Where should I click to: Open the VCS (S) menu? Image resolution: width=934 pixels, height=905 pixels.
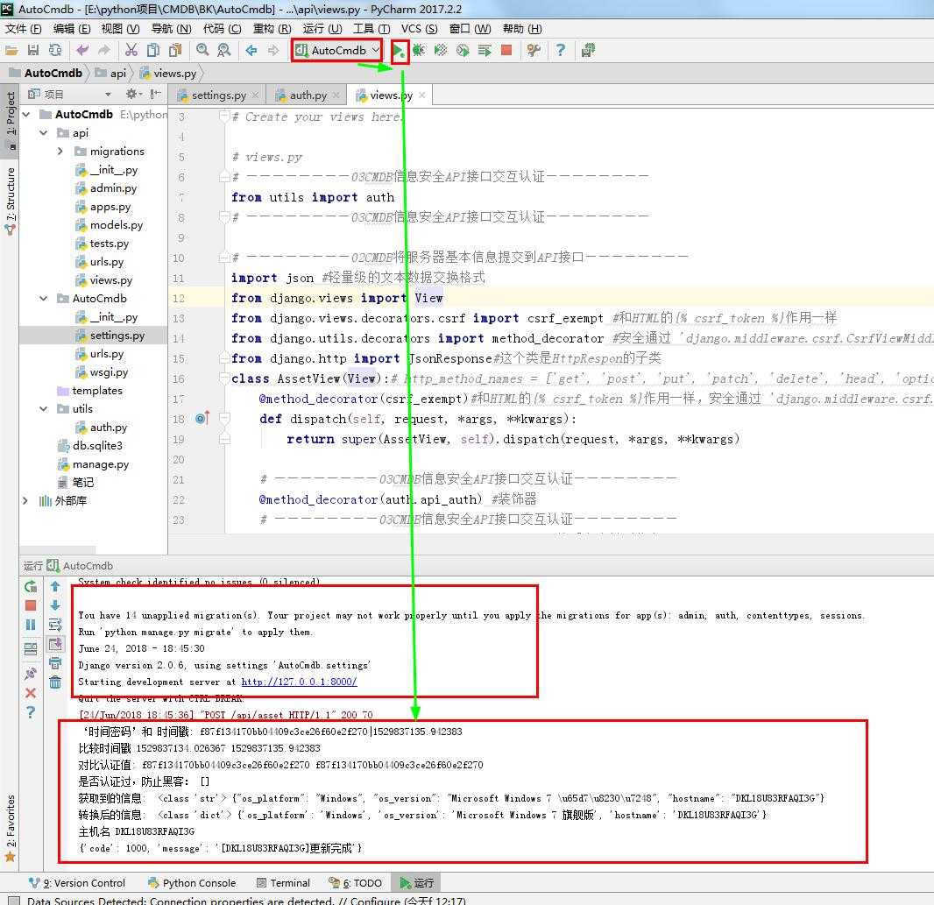pos(419,29)
